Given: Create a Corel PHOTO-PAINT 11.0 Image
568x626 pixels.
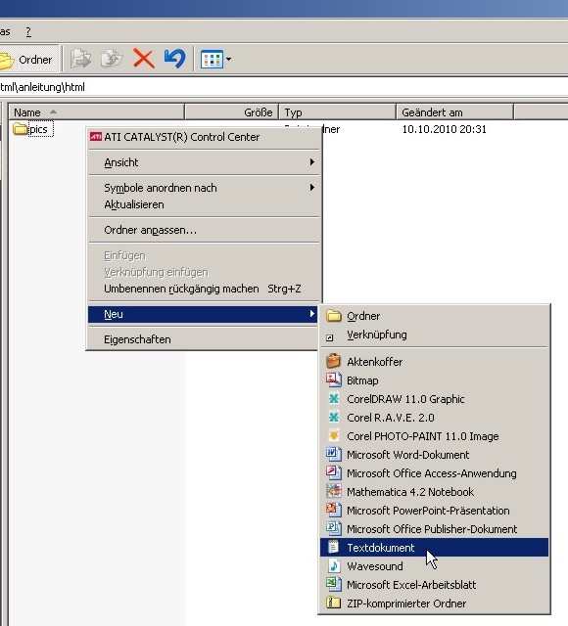Looking at the screenshot, I should click(x=434, y=436).
